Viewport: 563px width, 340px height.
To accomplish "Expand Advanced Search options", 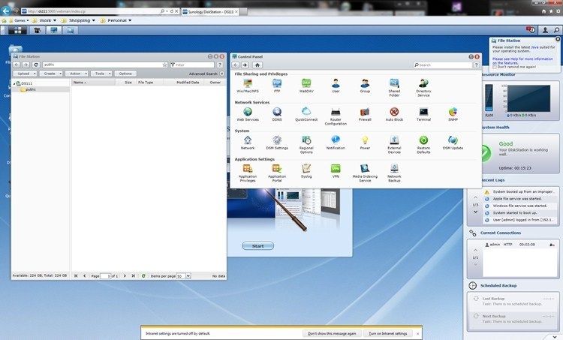I will 222,74.
